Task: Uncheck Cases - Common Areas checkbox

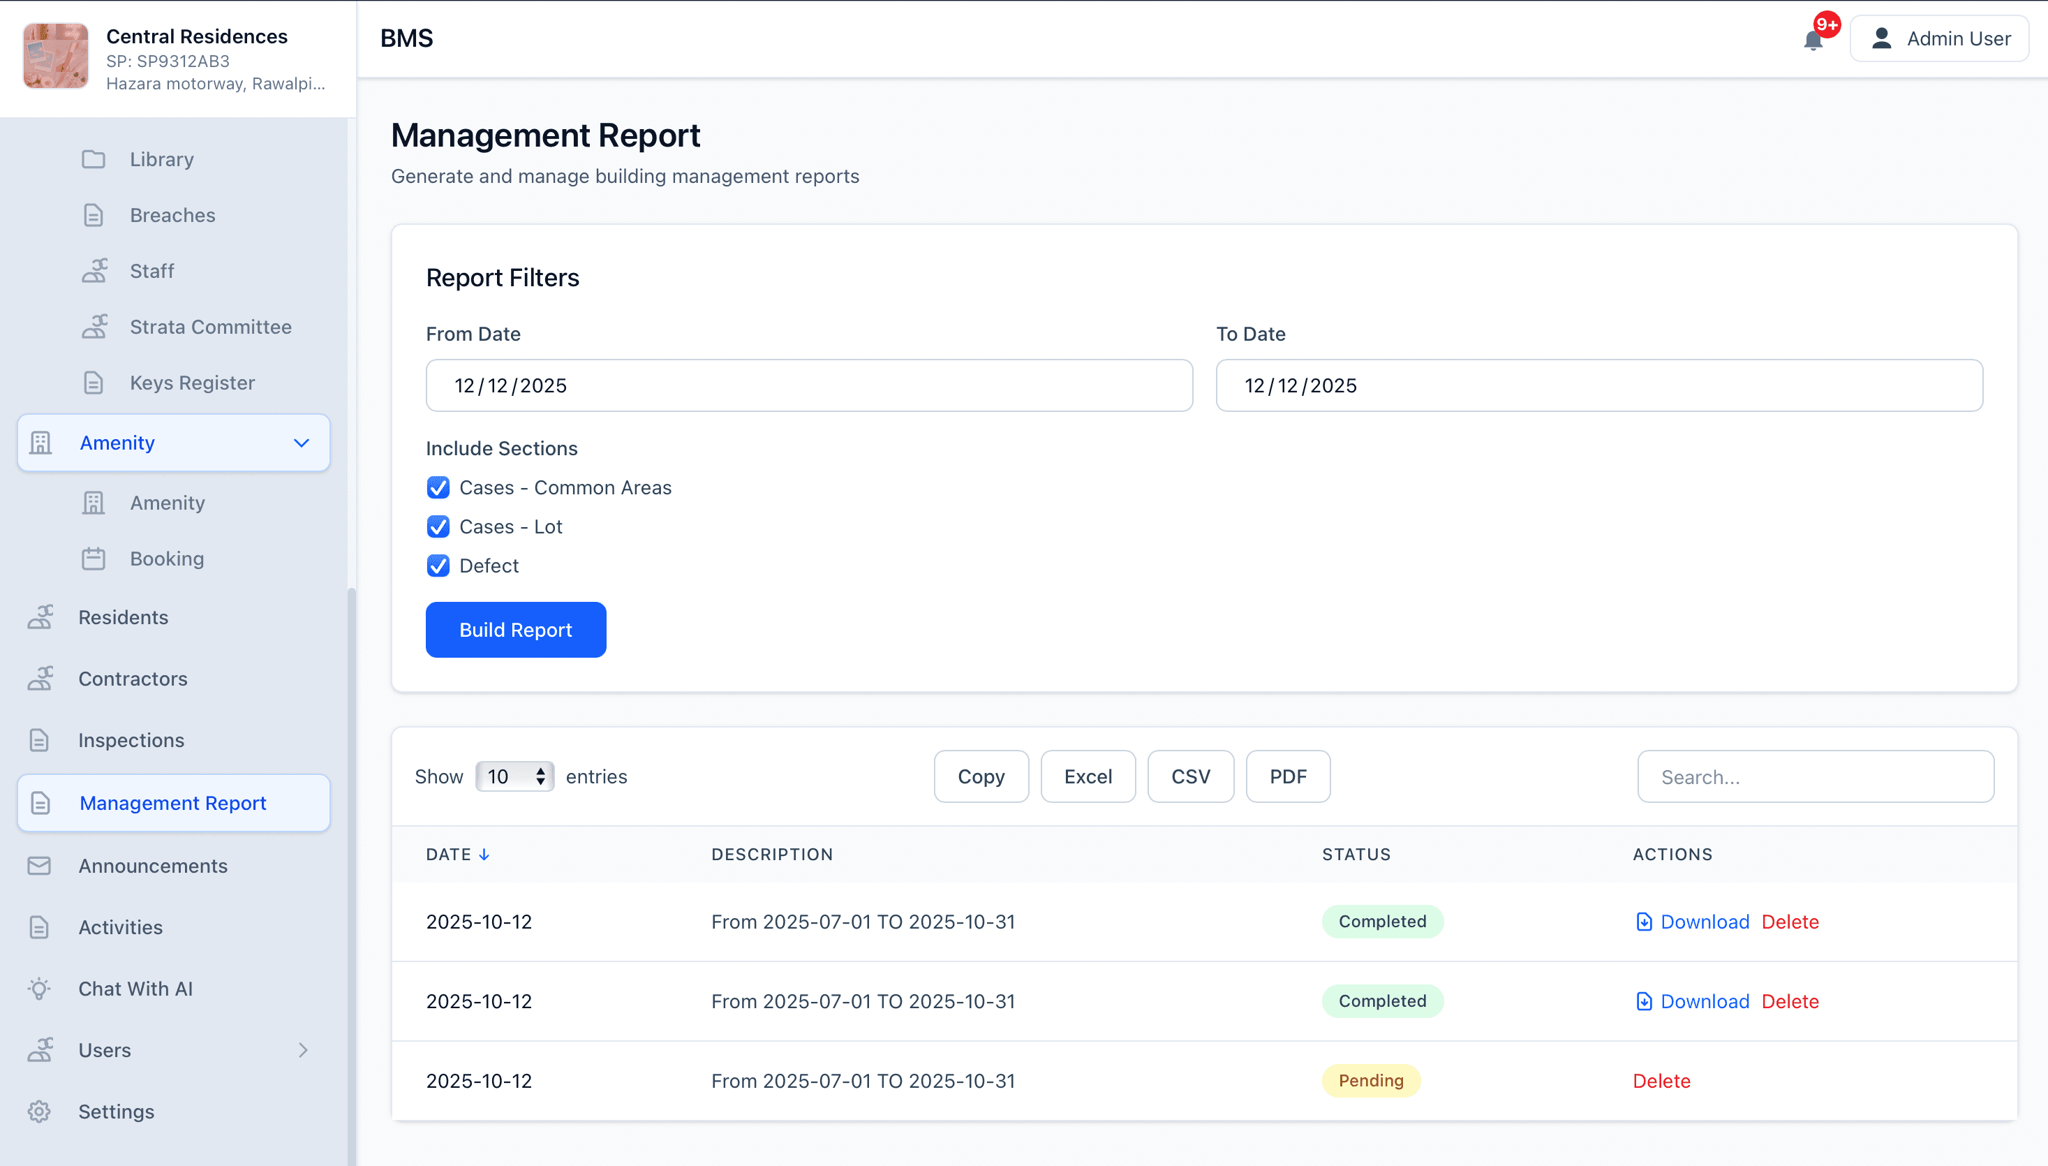Action: pyautogui.click(x=438, y=488)
